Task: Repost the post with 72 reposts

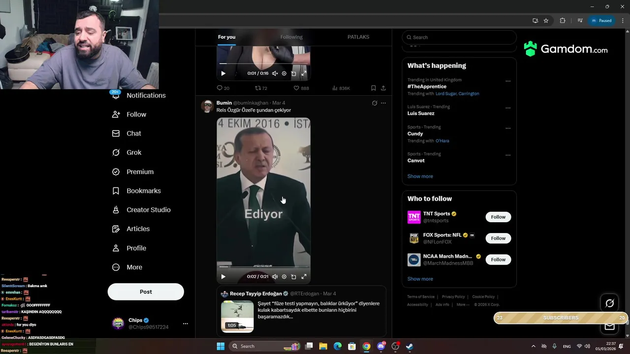Action: tap(261, 88)
